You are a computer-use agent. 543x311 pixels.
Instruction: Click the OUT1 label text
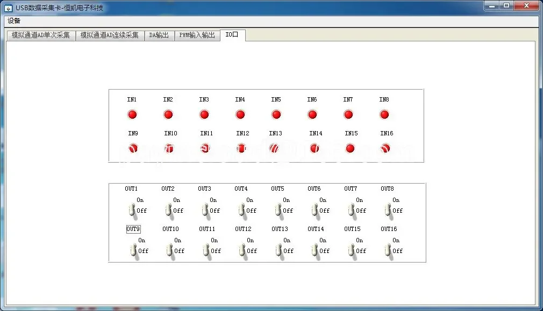point(131,189)
